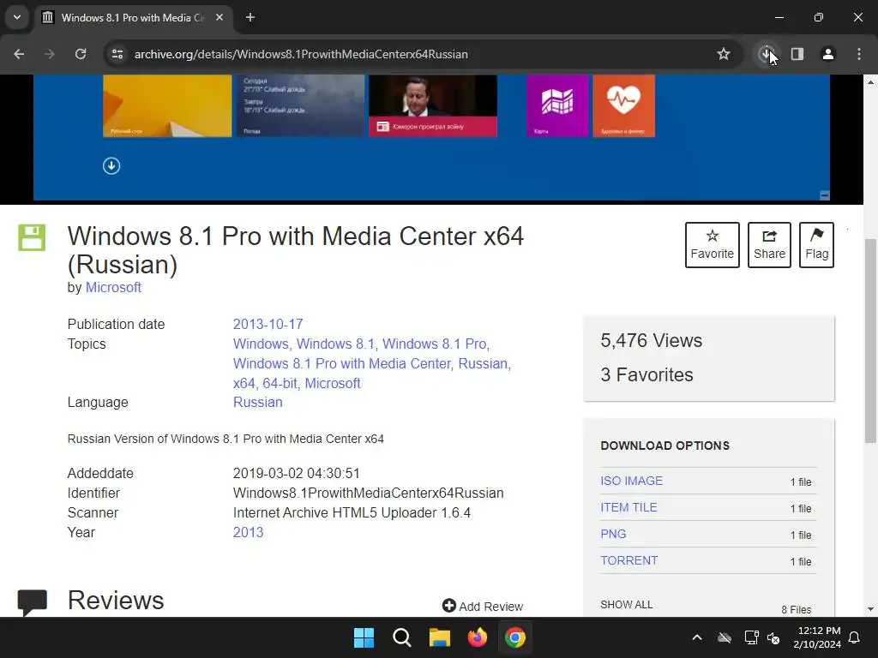
Task: Open the notifications bell
Action: pos(855,637)
